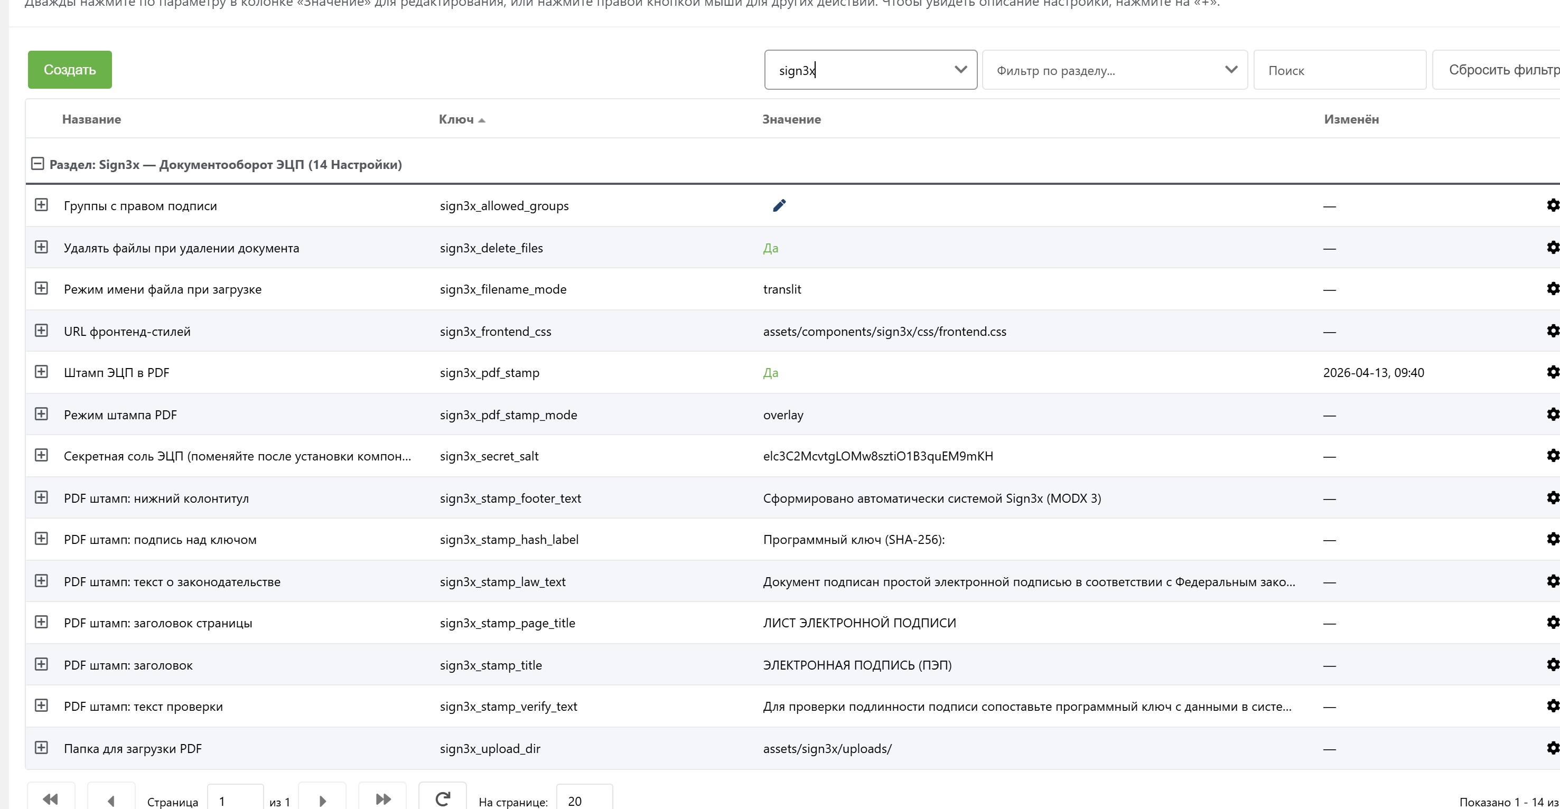Open gear menu for sign3x_pdf_stamp row
Screen dimensions: 1560x809
(1553, 372)
